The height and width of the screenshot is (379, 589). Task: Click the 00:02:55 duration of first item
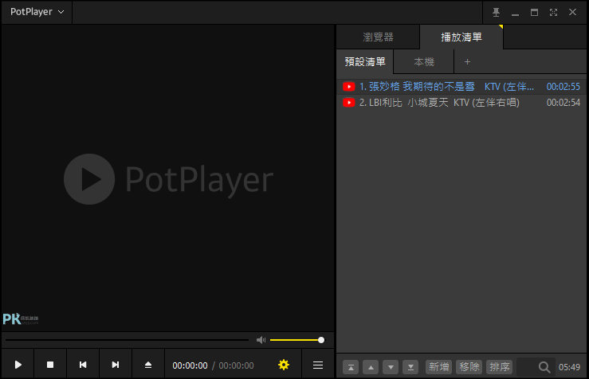coord(563,87)
